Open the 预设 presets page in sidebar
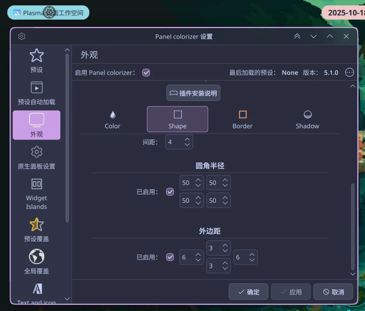Viewport: 365px width, 311px height. point(37,61)
